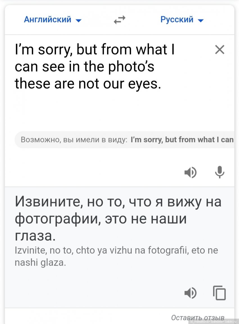239x324 pixels.
Task: Play audio of the Russian translation
Action: point(190,293)
